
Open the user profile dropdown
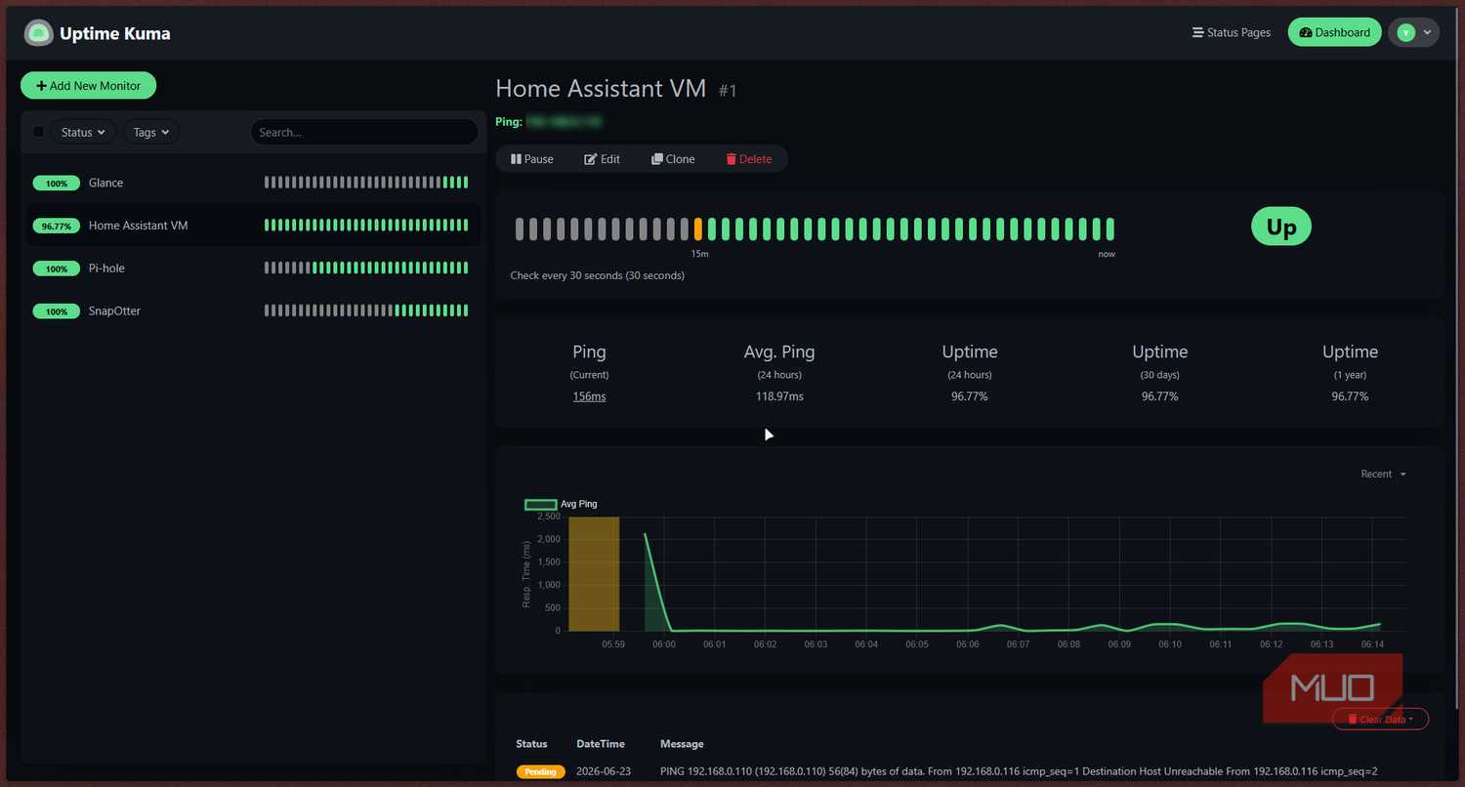pyautogui.click(x=1414, y=32)
